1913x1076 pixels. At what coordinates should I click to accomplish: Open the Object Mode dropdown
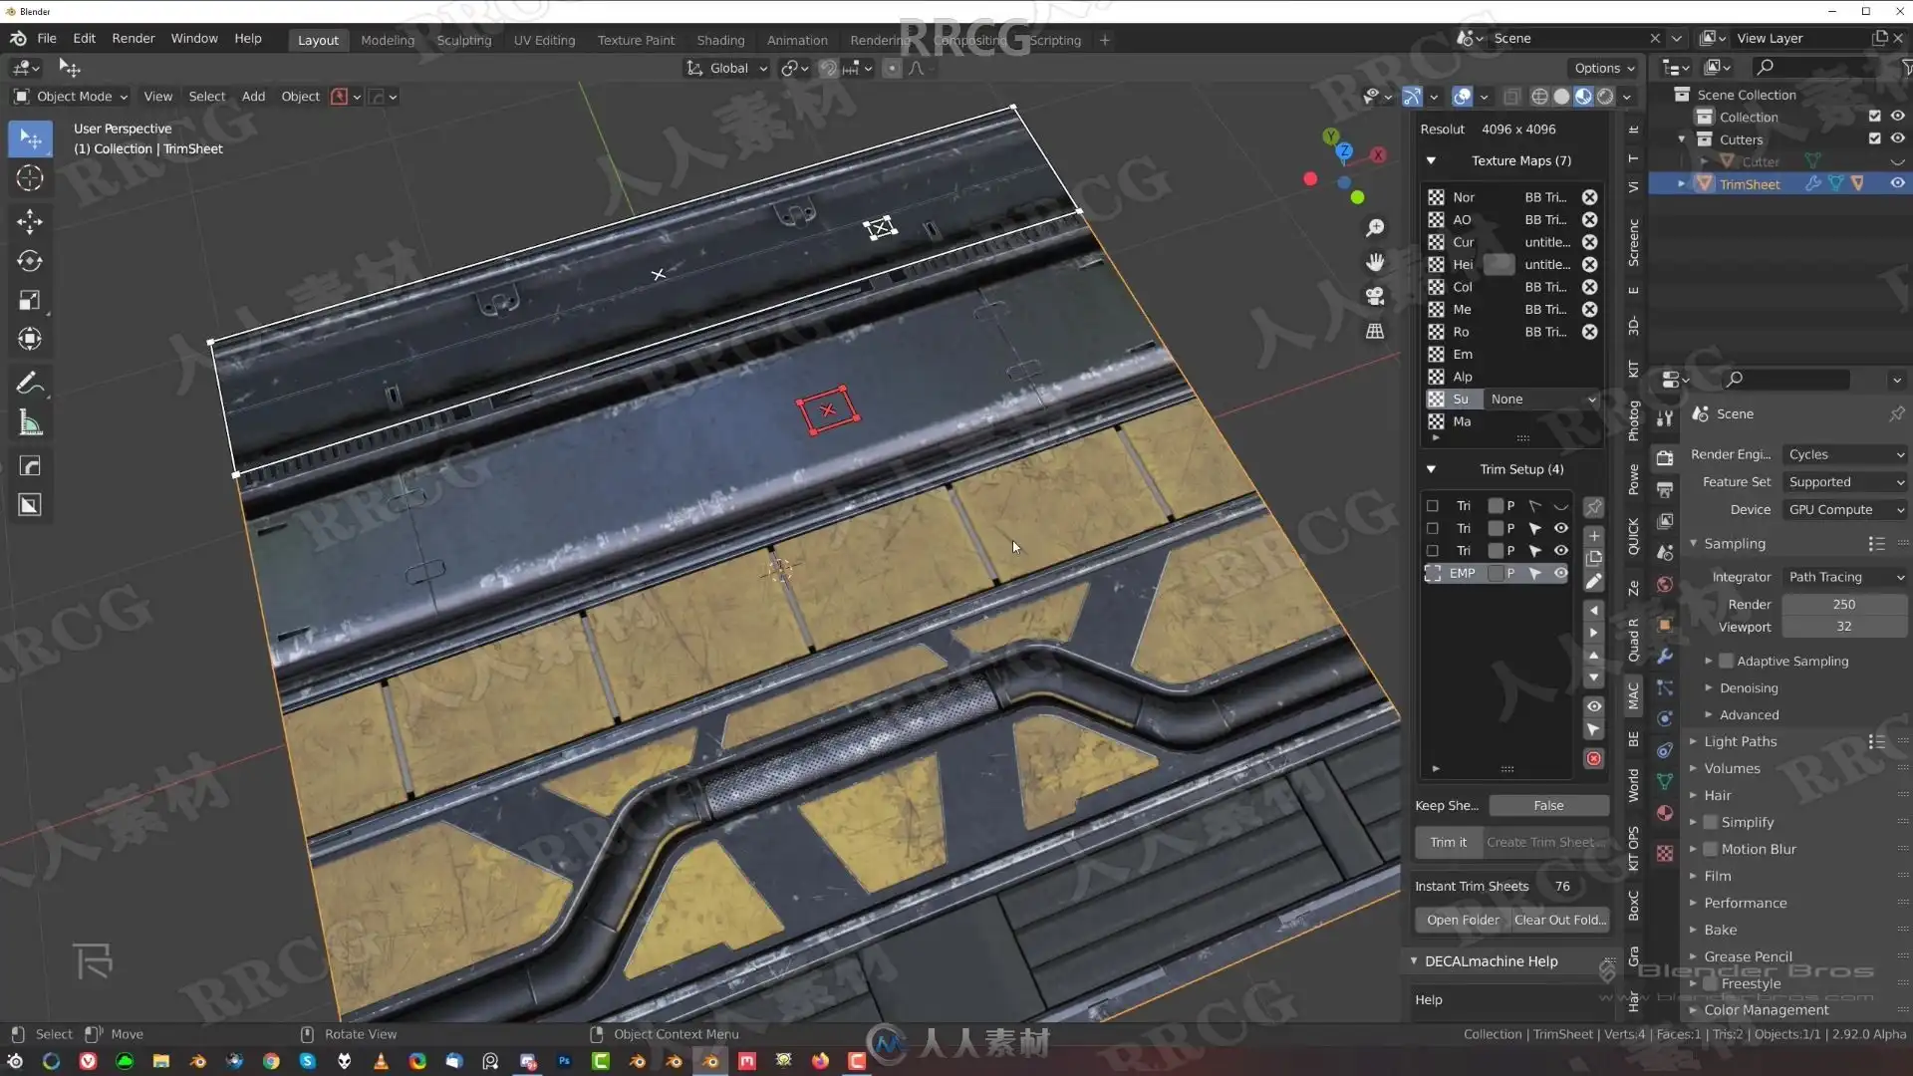click(72, 97)
